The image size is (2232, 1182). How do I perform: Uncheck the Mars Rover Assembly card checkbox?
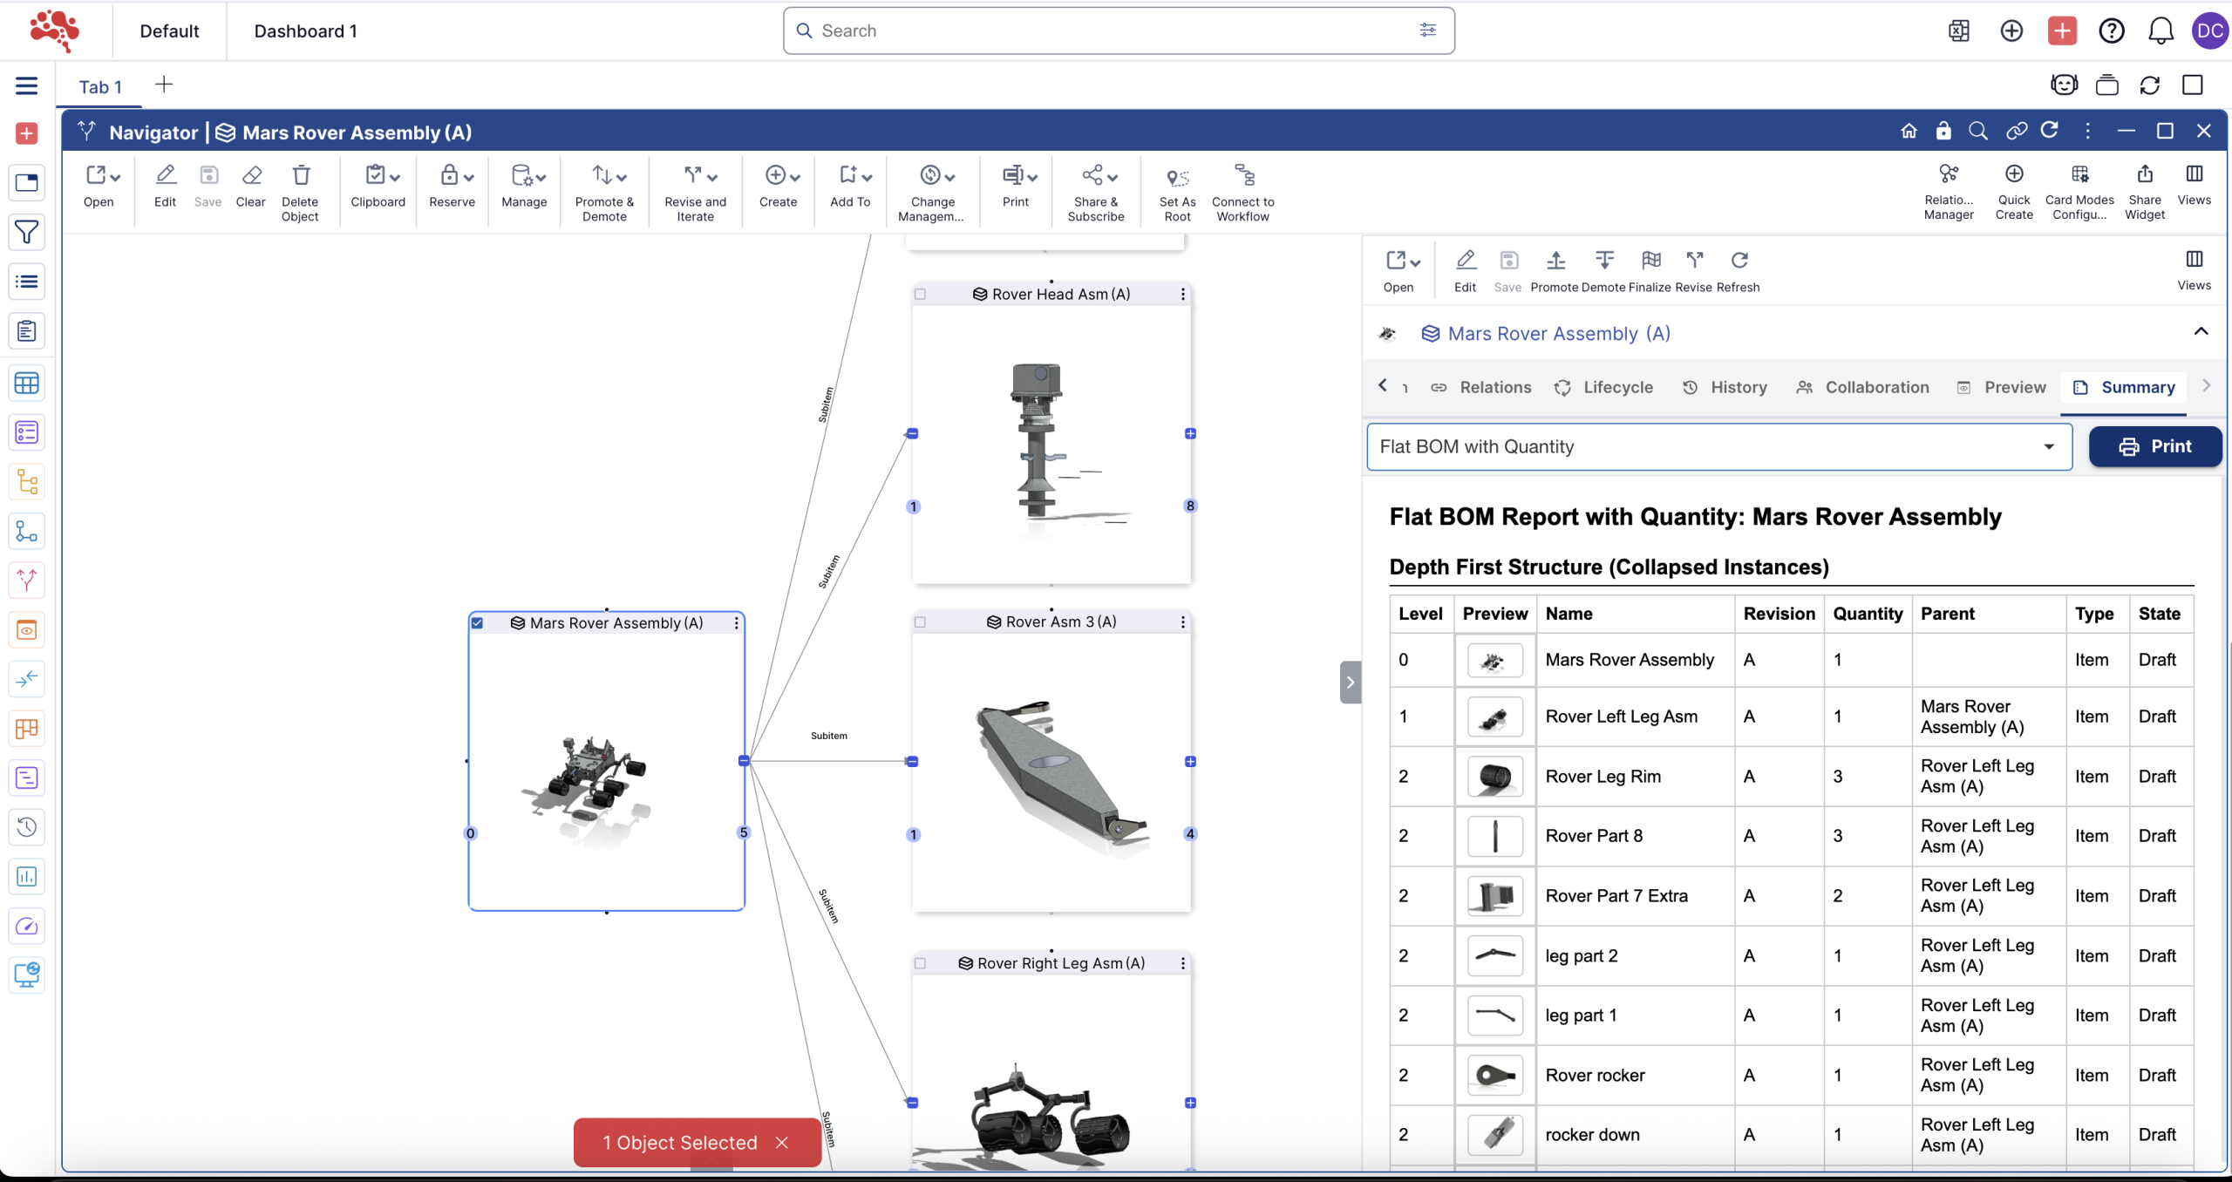(478, 623)
